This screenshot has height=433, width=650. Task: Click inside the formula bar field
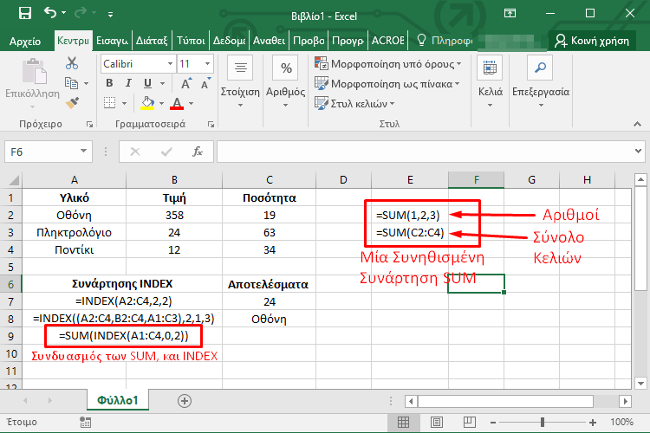pyautogui.click(x=425, y=152)
